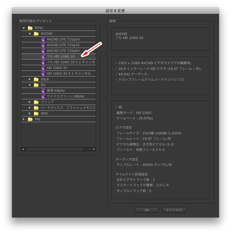Click preset icon for HD 1080i 30 5.1 チャンネル
231x234 pixels.
click(43, 74)
